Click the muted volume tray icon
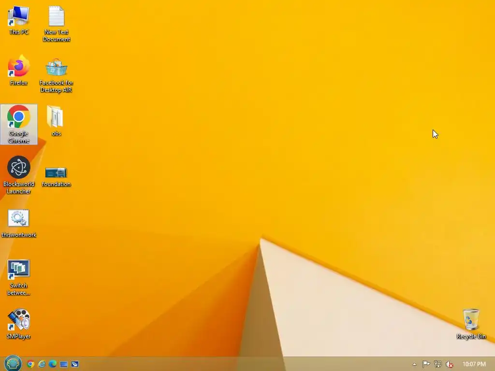495x371 pixels. tap(449, 364)
